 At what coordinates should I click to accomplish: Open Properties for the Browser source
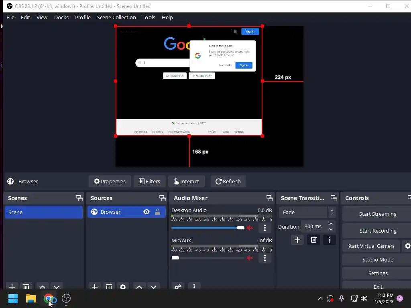[110, 181]
